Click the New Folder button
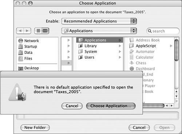Image resolution: width=182 pixels, height=134 pixels. tap(35, 127)
